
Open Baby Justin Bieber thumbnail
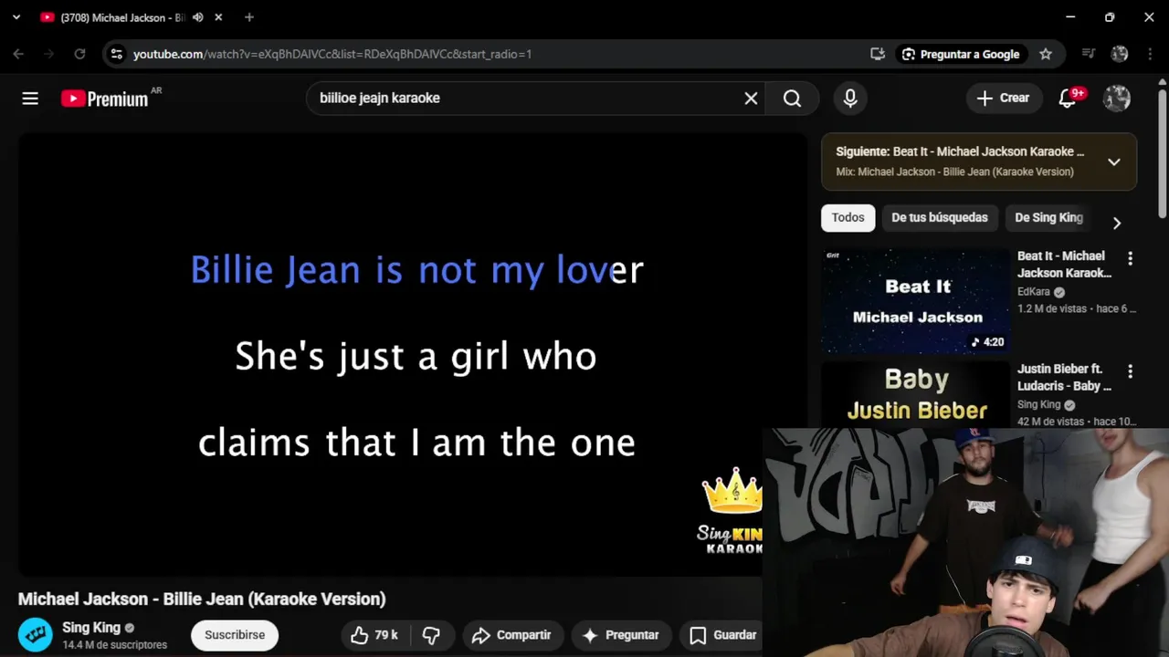coord(915,394)
